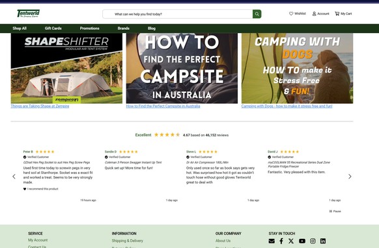Open About Us footer link
Viewport: 379px width, 248px height.
tap(223, 240)
